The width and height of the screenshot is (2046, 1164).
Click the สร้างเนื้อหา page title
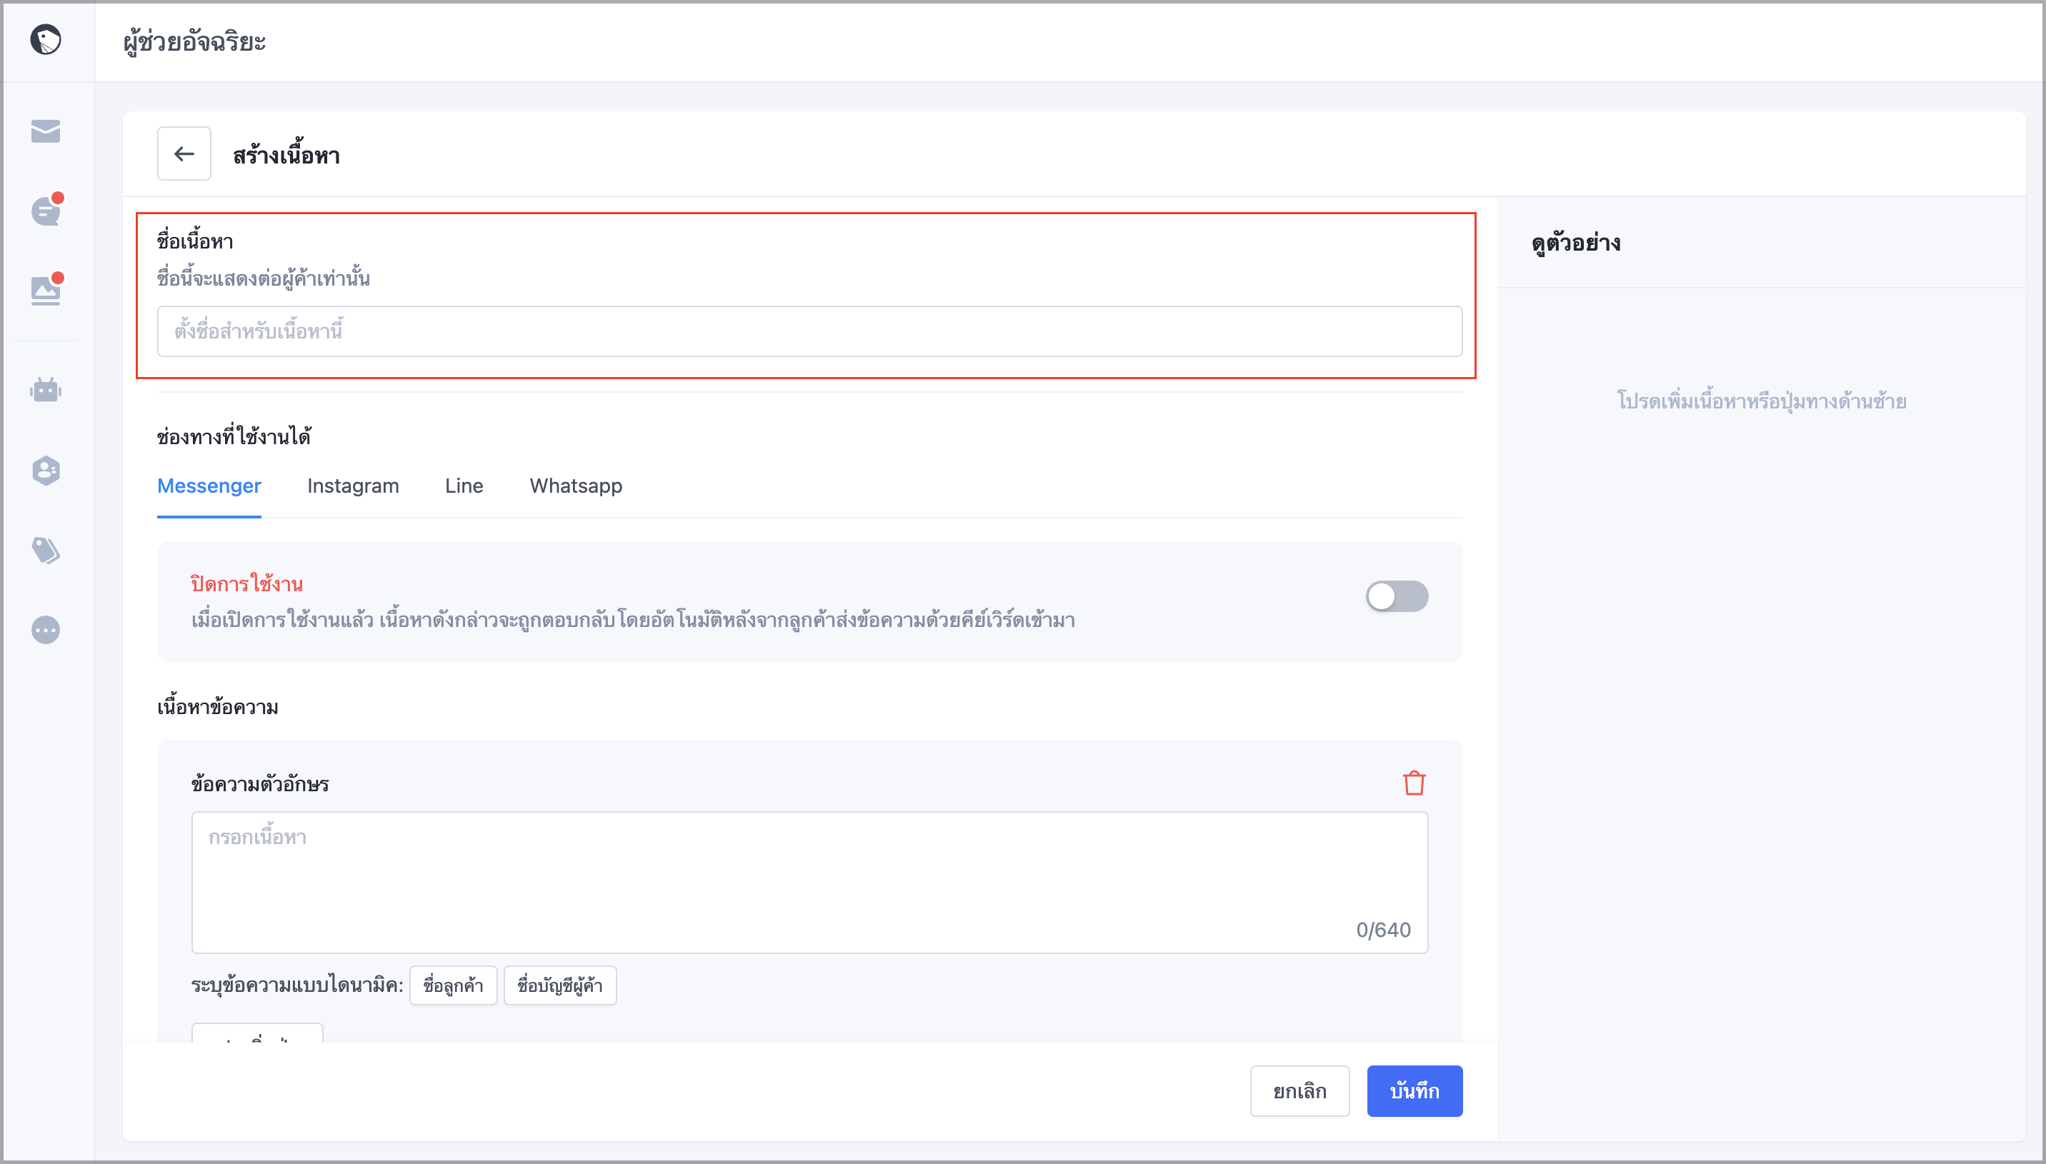pyautogui.click(x=286, y=155)
